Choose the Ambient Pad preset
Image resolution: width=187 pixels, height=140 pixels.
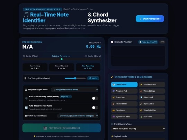click(124, 91)
